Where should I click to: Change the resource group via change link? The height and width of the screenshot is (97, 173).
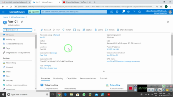pyautogui.click(x=56, y=35)
